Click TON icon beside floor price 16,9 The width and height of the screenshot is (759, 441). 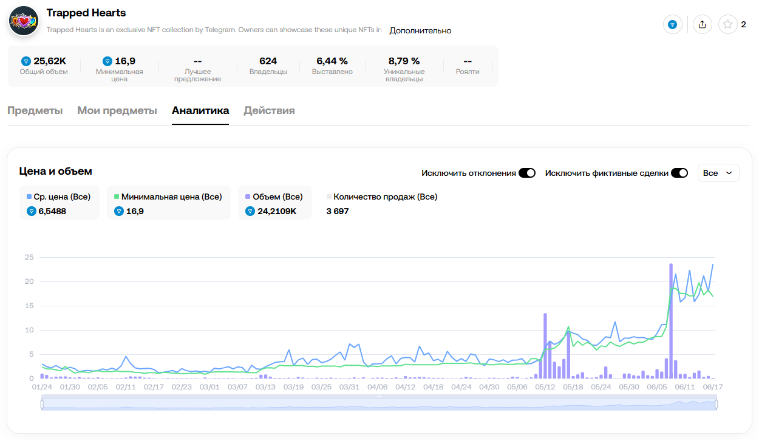[107, 61]
